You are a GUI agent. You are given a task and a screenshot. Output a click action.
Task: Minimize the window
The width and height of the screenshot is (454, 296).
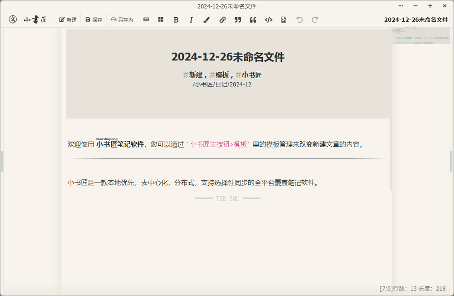[415, 6]
